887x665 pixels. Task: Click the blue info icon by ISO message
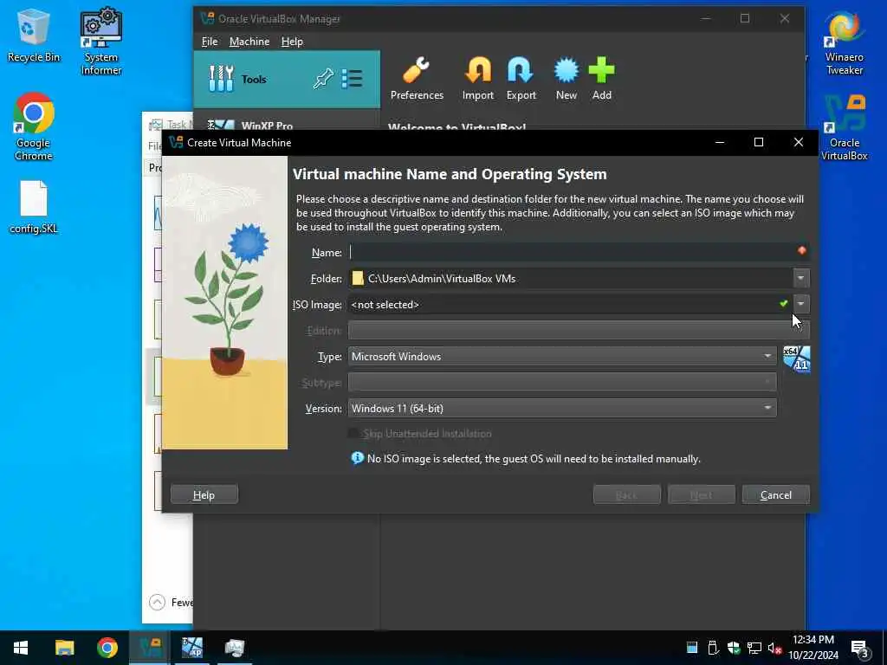[x=357, y=458]
